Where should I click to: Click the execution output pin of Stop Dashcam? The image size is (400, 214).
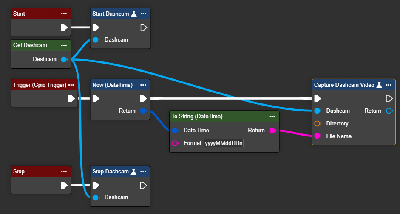click(144, 185)
